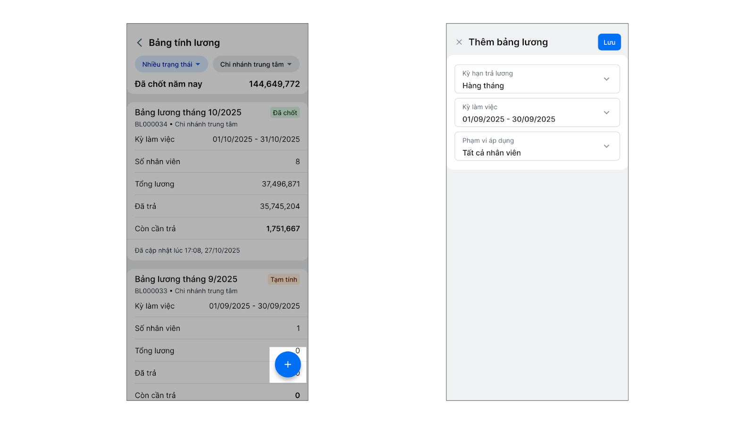Click the Số nhân viên 8 row

click(x=217, y=162)
